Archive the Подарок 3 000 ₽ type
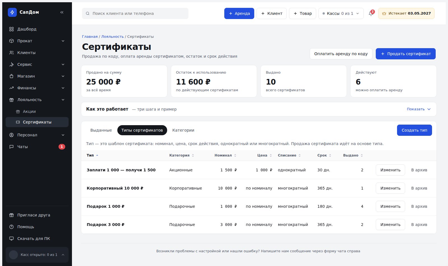Viewport: 448px width, 266px height. [x=419, y=225]
